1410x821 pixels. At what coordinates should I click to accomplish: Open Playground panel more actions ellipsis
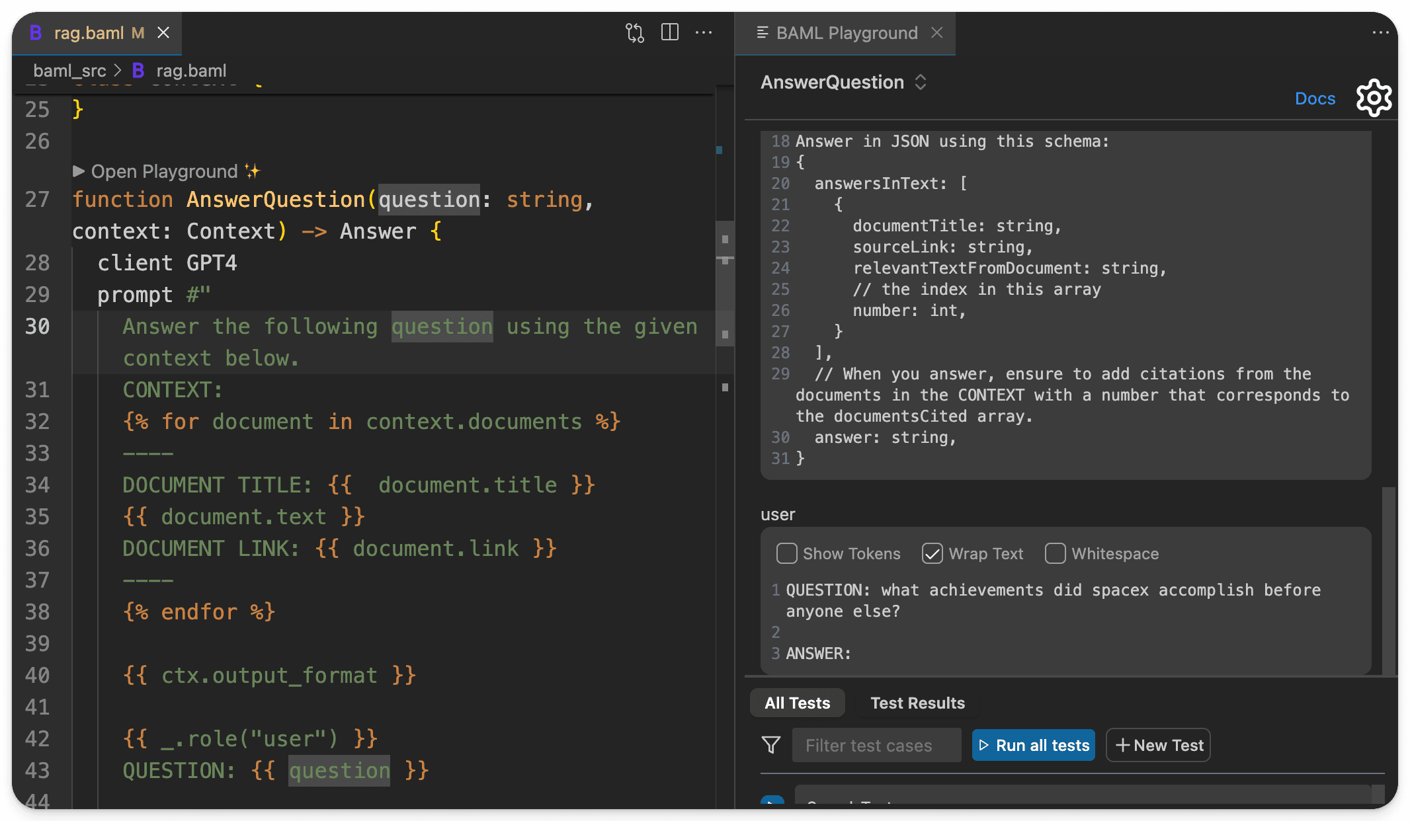[1380, 32]
